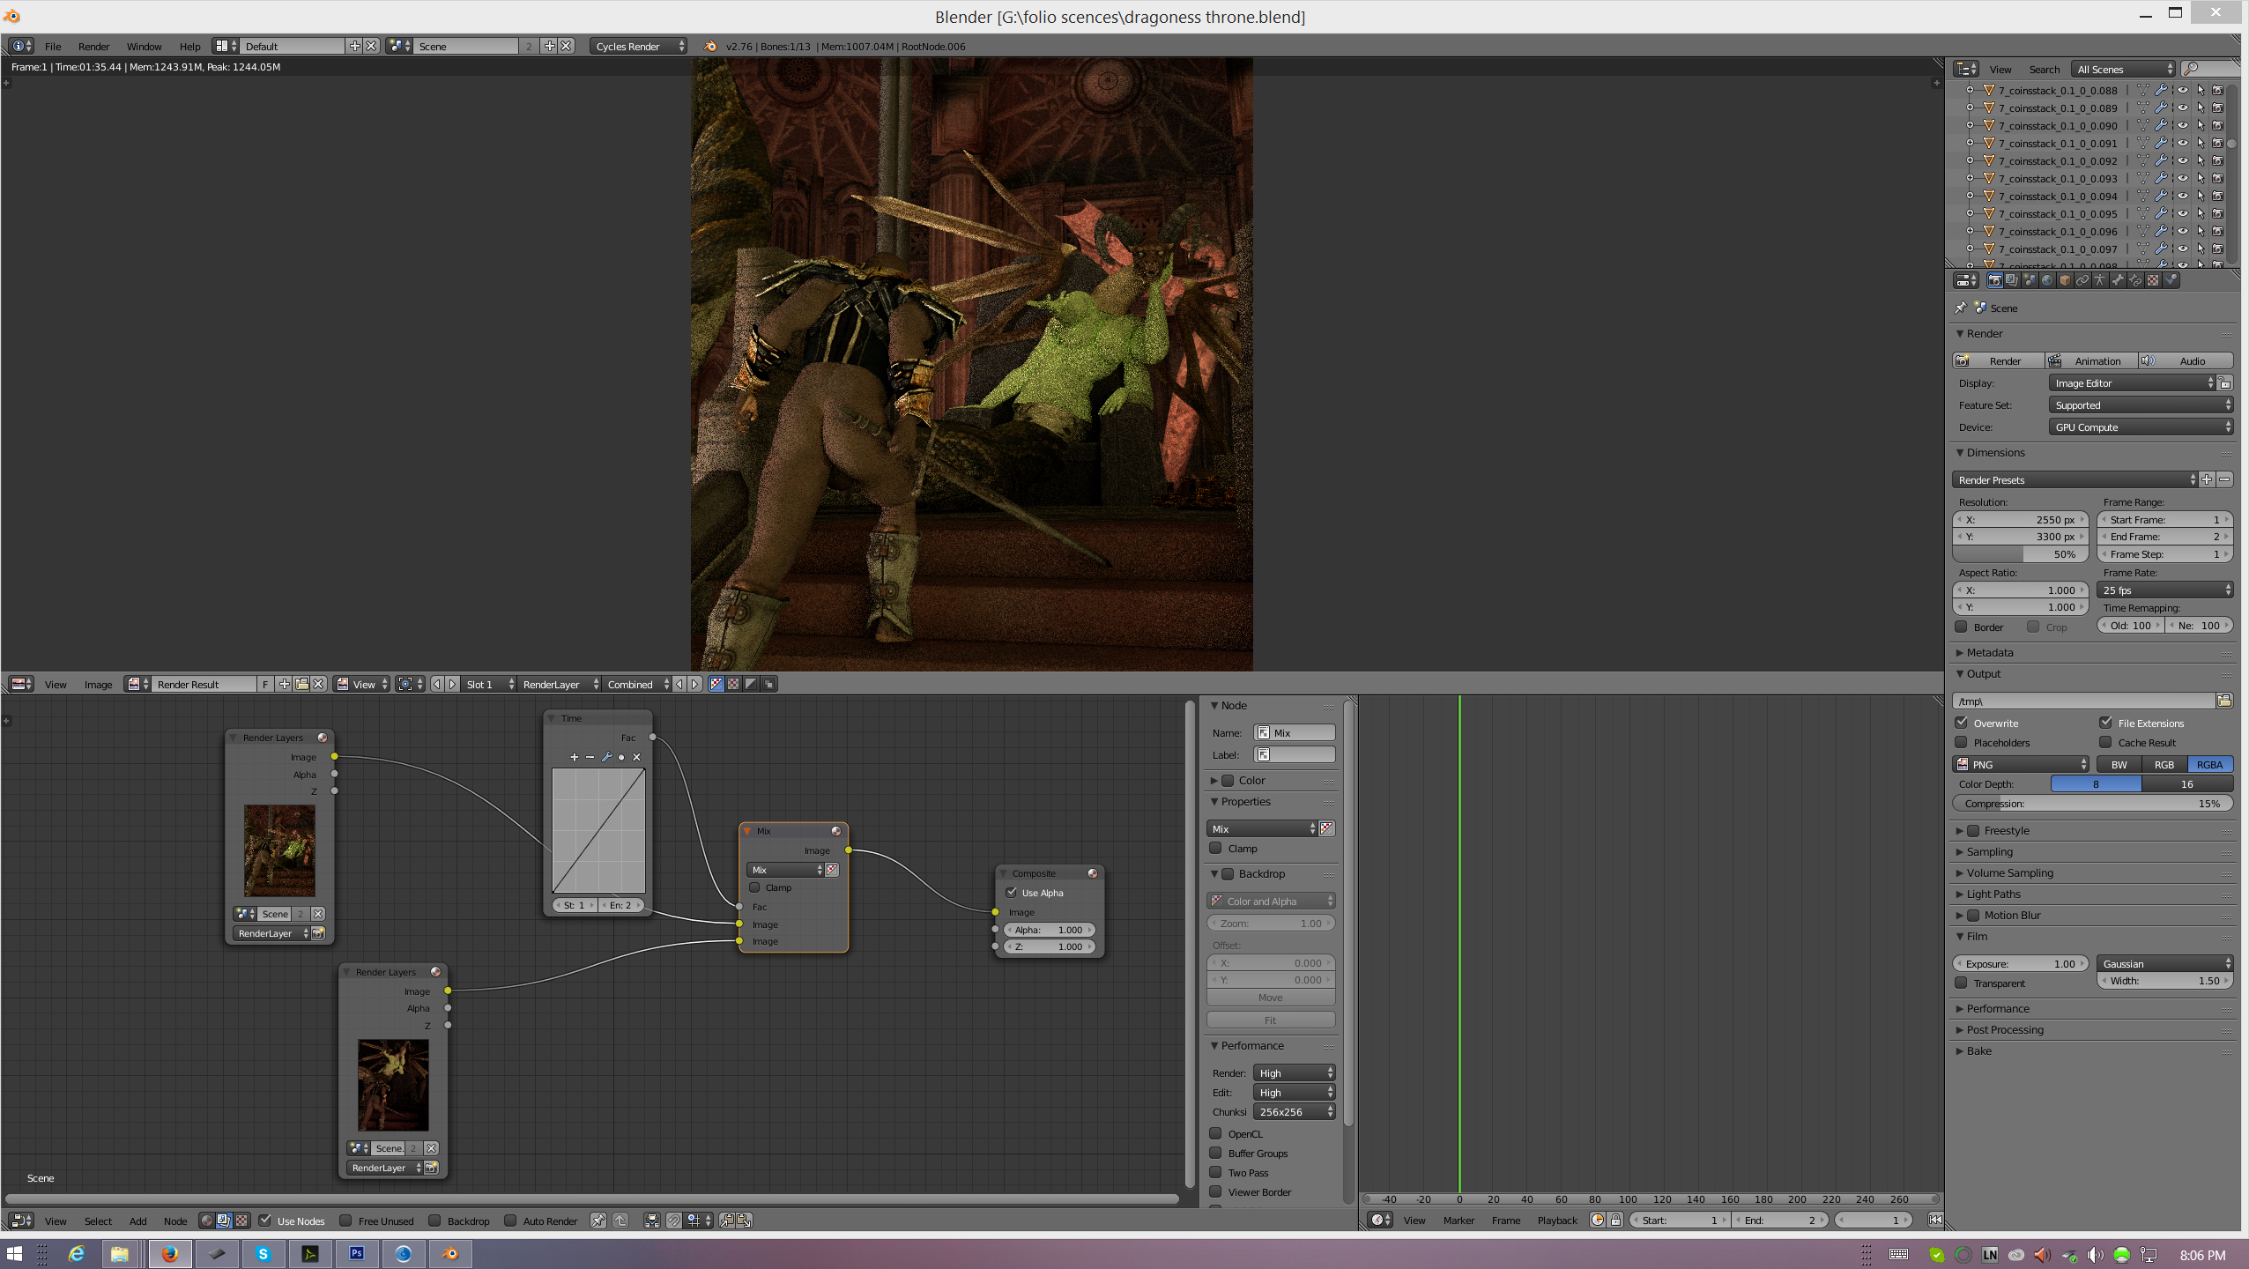Adjust the PNG Compression slider

[x=2092, y=803]
